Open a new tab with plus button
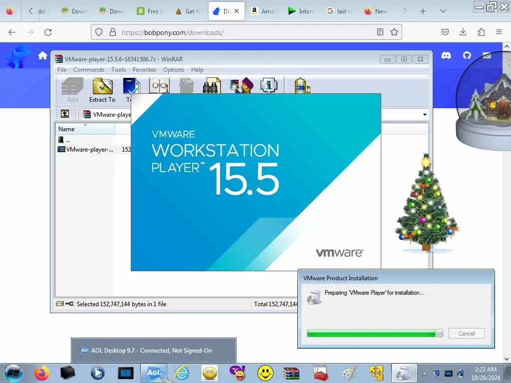This screenshot has height=383, width=511. point(423,11)
